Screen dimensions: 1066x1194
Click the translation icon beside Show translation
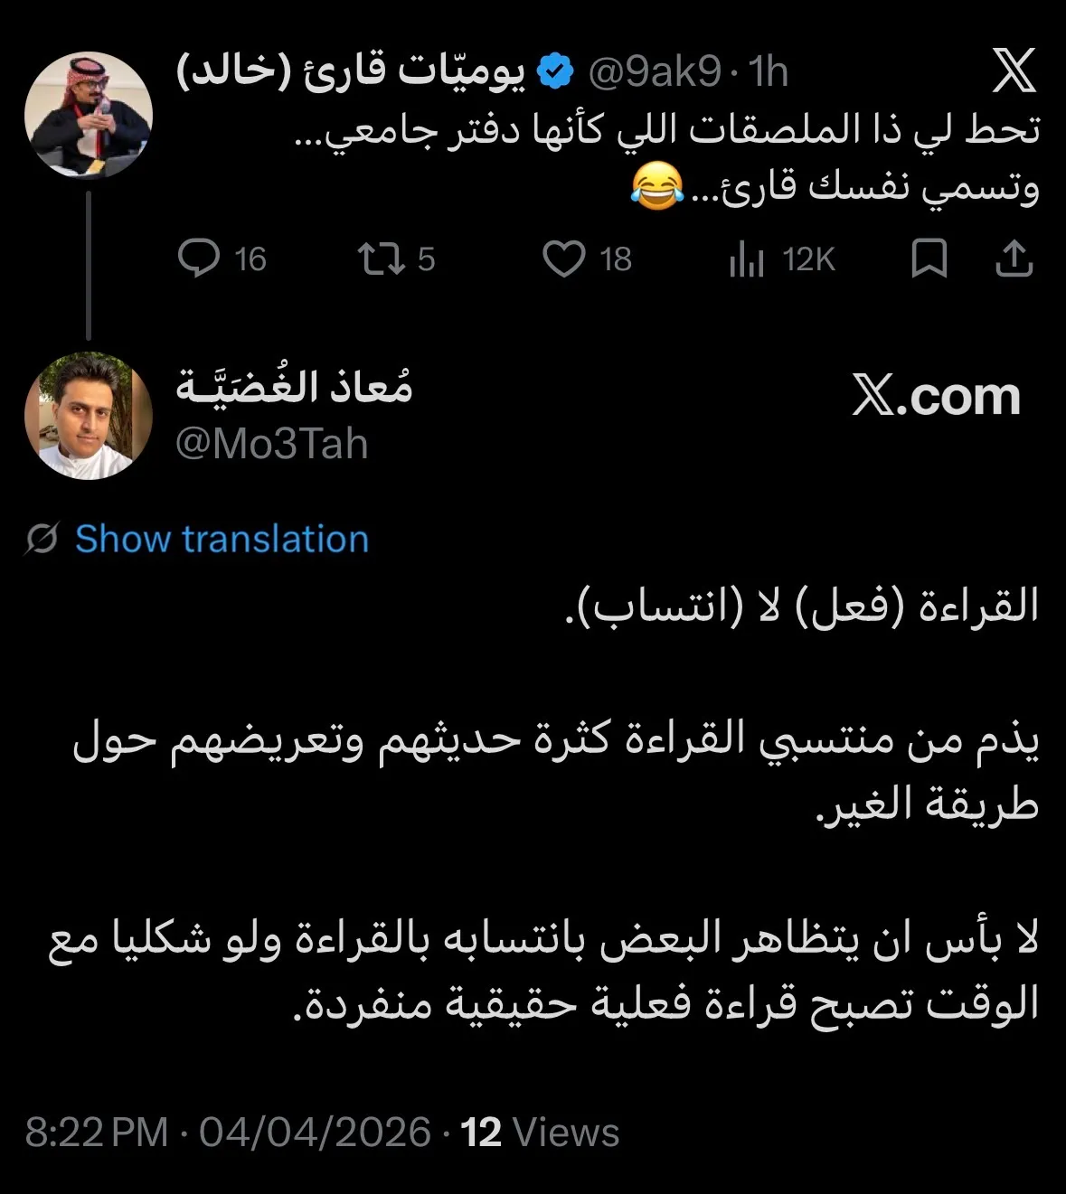coord(42,539)
